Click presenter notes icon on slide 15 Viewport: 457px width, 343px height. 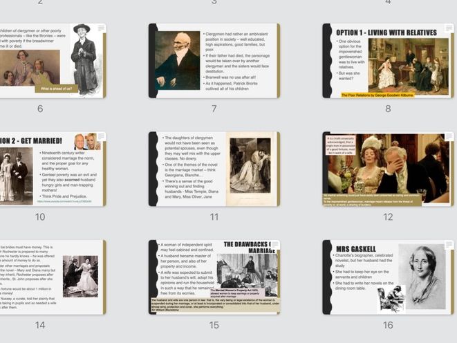pyautogui.click(x=275, y=245)
